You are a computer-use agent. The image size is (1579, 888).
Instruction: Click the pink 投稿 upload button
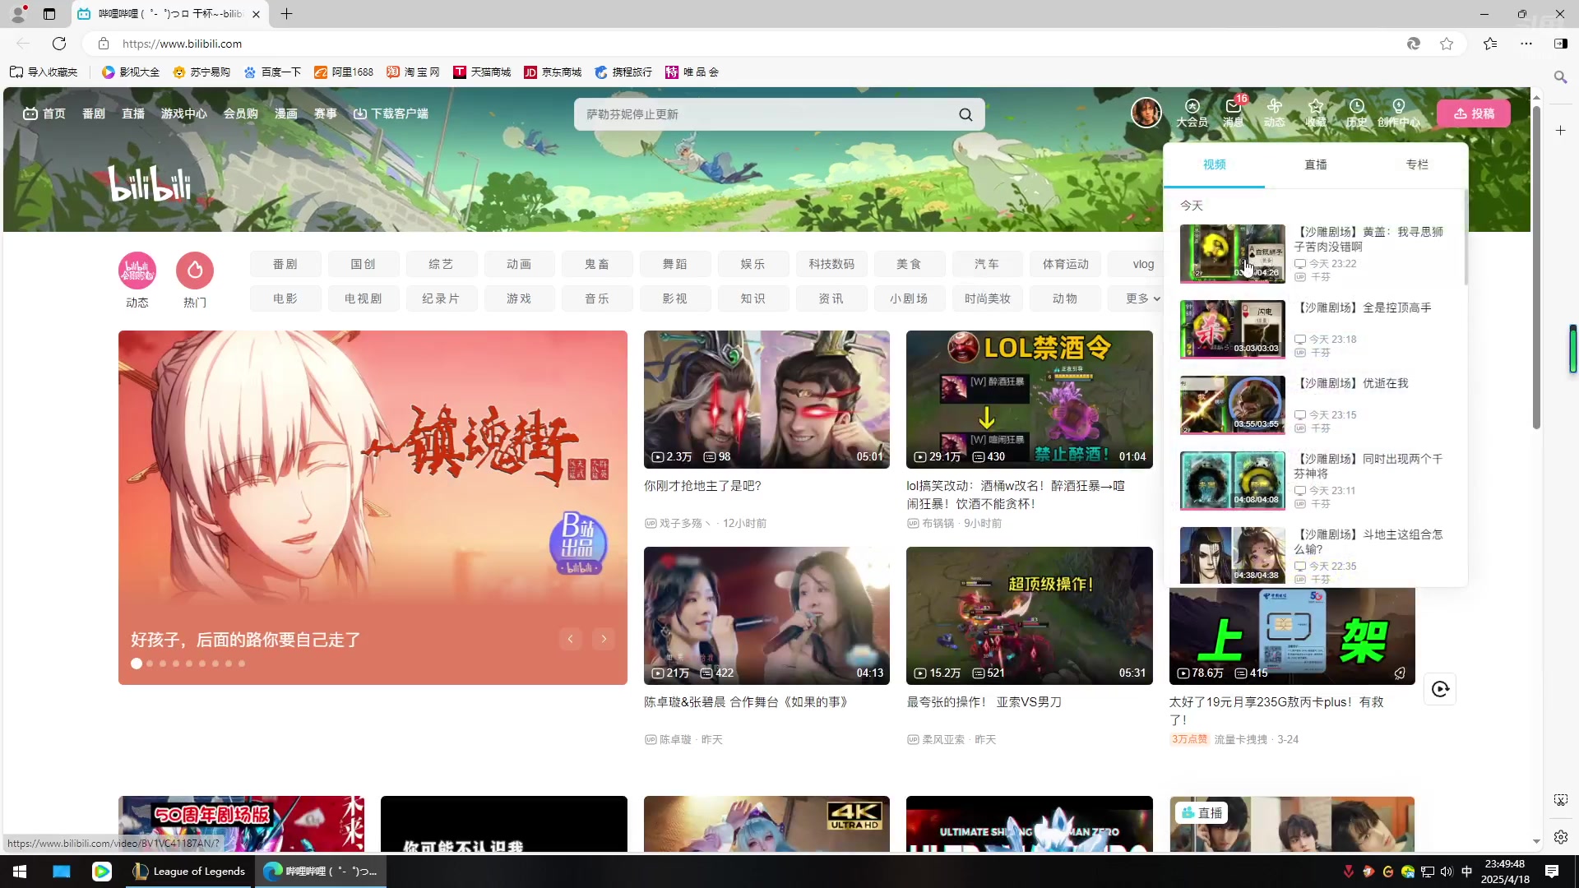pos(1474,113)
